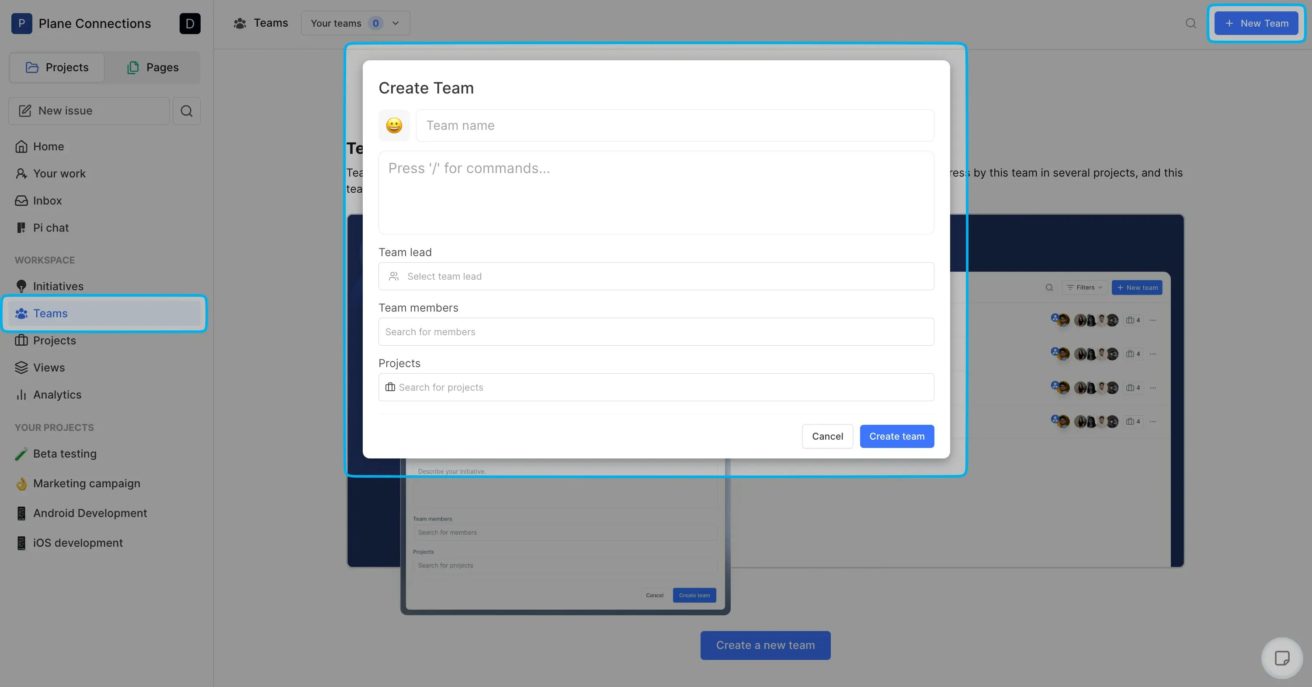Click the D avatar next to Plane Connections

pyautogui.click(x=190, y=24)
